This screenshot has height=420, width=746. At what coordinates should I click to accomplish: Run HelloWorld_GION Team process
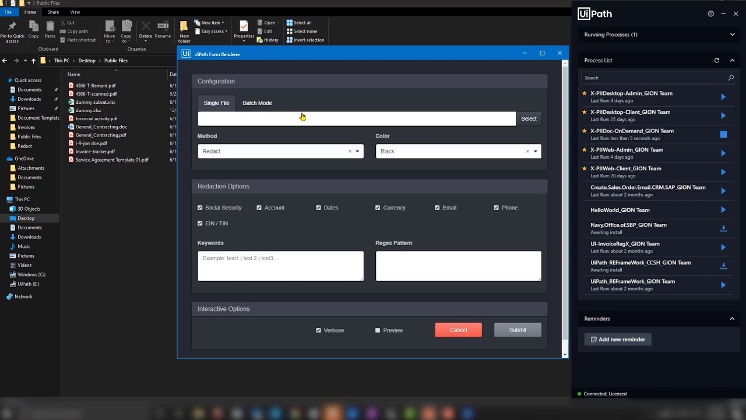point(723,210)
